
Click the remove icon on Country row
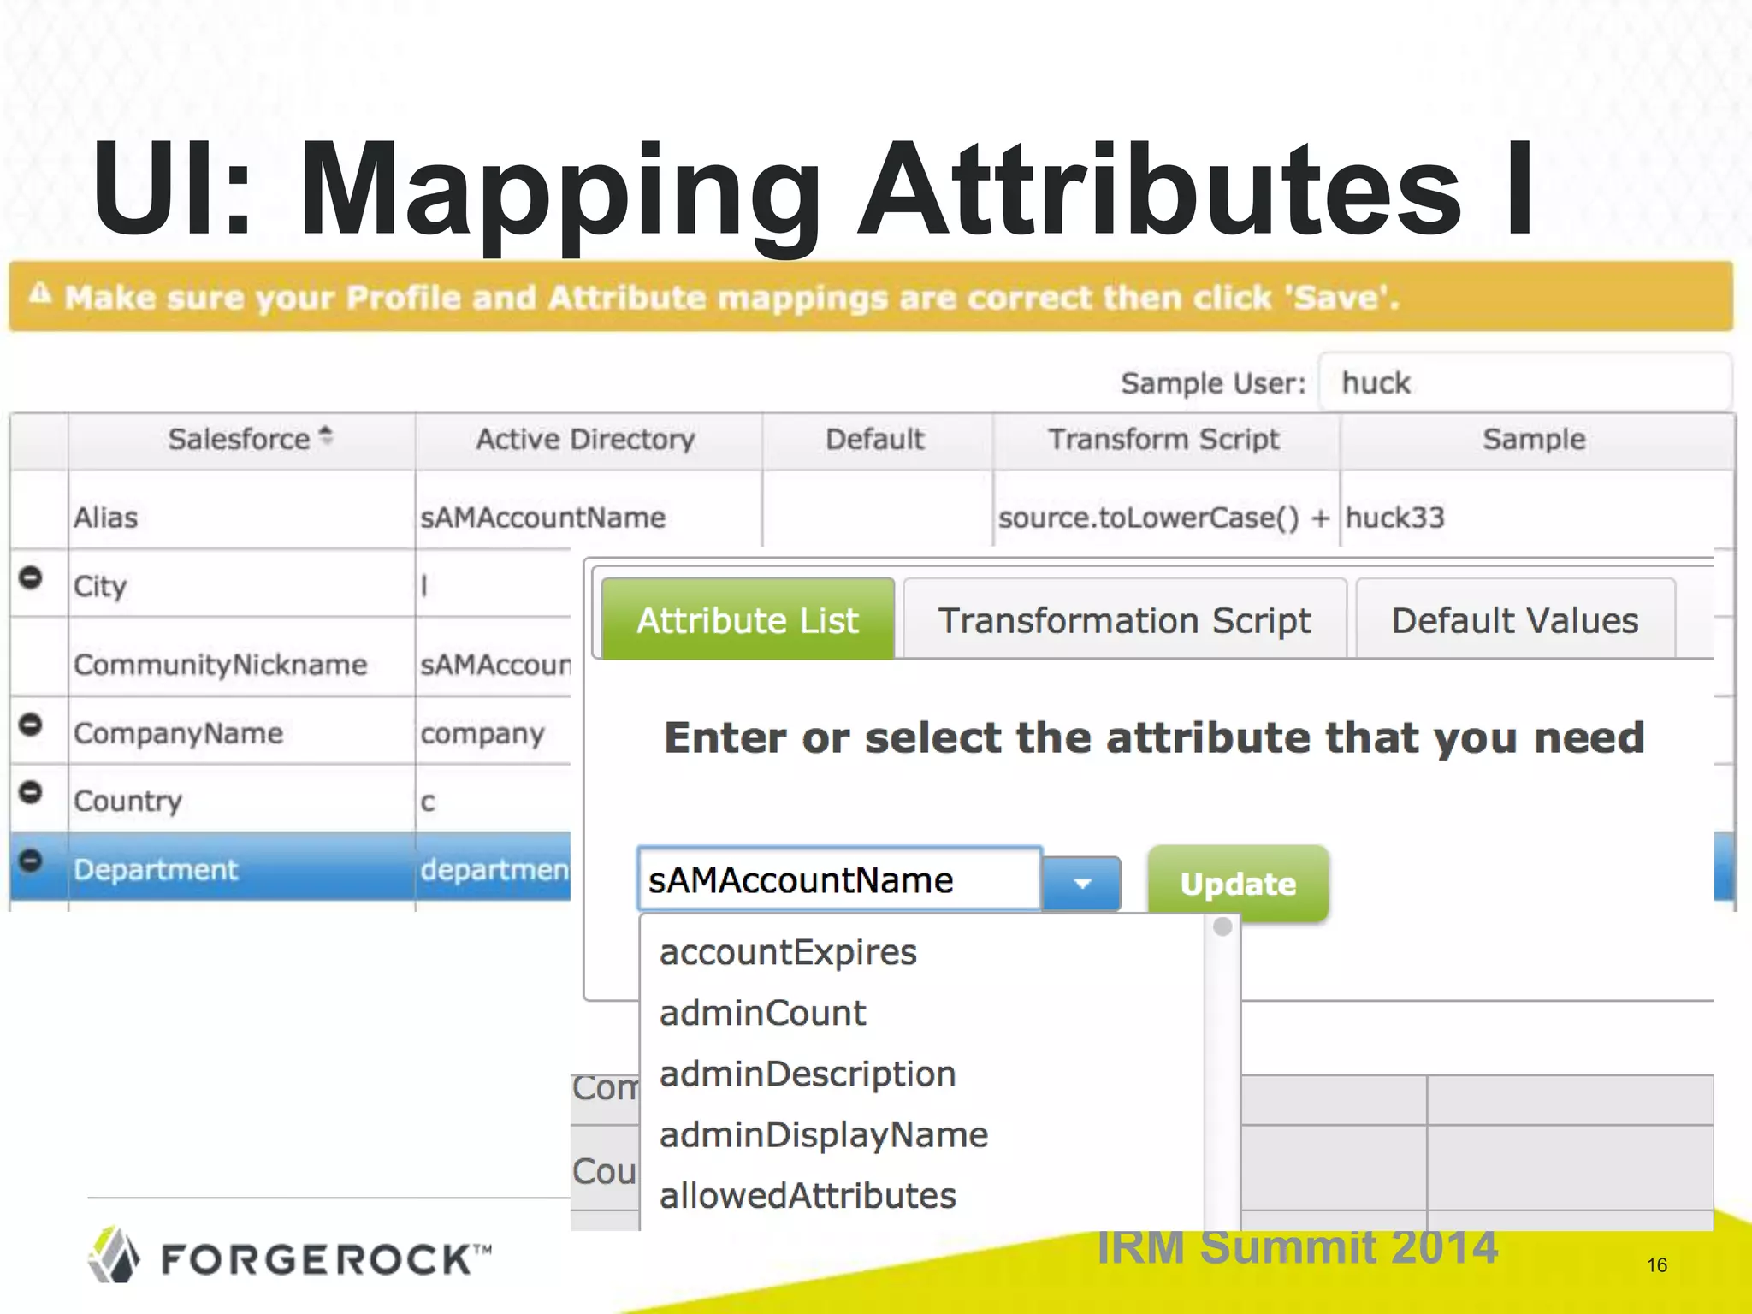pyautogui.click(x=30, y=793)
